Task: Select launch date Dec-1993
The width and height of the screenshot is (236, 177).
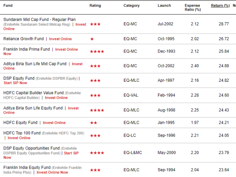Action: pos(166,51)
